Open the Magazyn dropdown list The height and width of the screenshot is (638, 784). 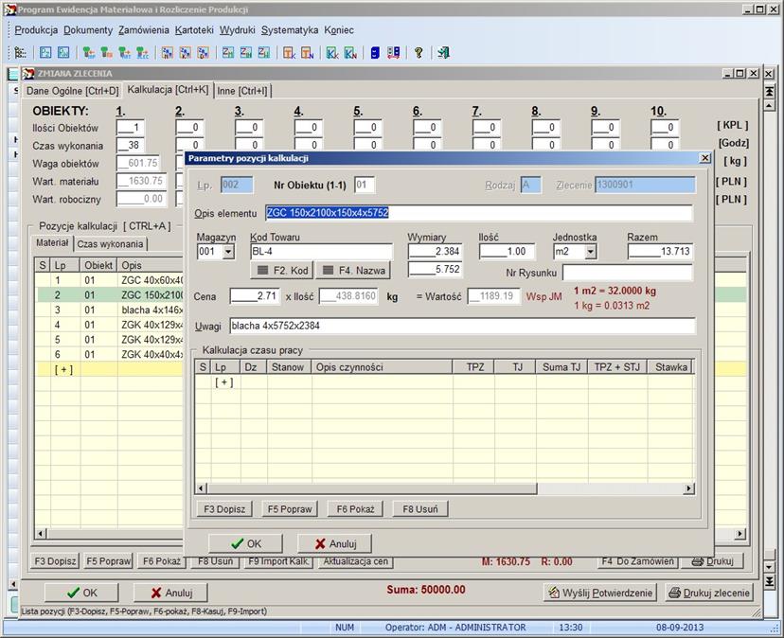click(x=227, y=252)
